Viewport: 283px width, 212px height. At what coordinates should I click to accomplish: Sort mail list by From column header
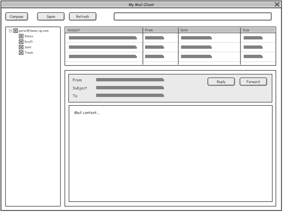coord(161,30)
